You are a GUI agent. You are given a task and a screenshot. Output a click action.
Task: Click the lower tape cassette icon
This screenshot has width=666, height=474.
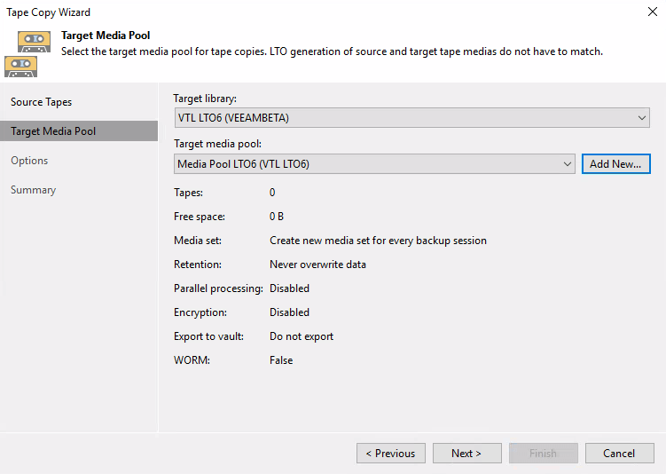pos(20,67)
